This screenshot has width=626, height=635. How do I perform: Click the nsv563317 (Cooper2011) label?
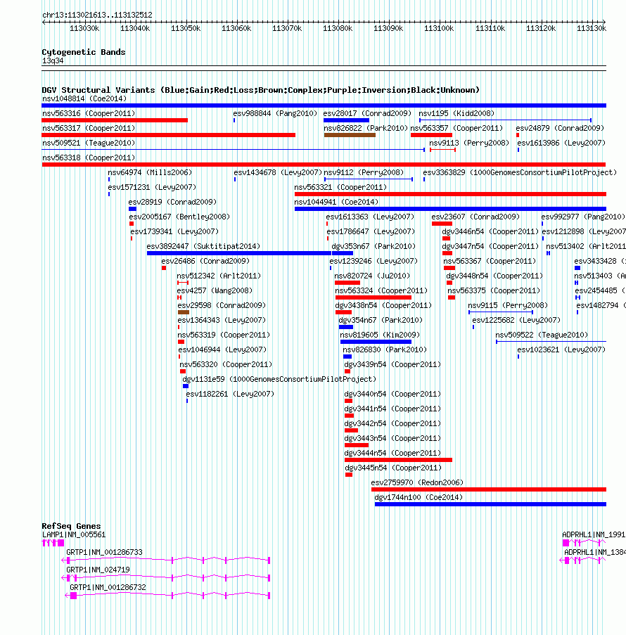pyautogui.click(x=89, y=129)
